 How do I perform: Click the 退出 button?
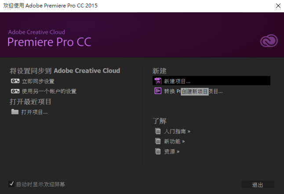click(x=258, y=184)
